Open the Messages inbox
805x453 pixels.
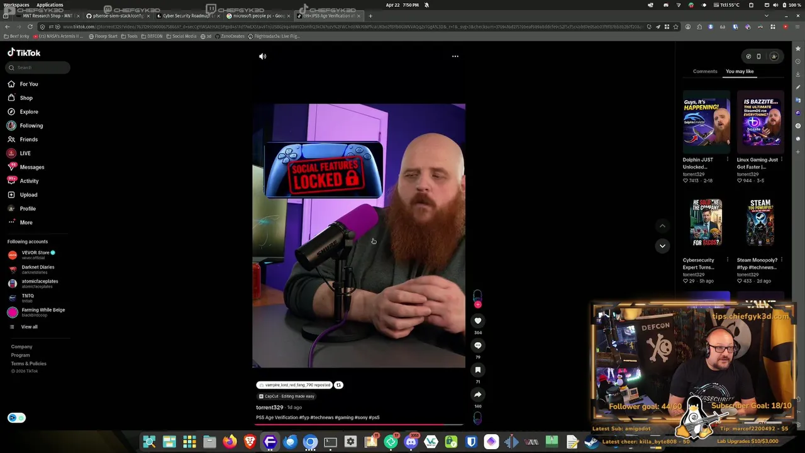[x=26, y=167]
